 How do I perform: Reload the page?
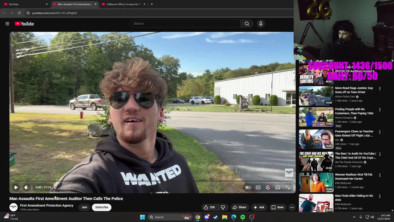pos(19,13)
